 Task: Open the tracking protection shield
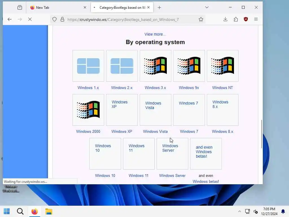coord(54,19)
